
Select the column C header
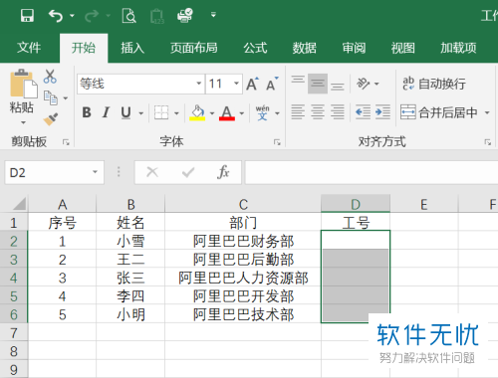(x=243, y=204)
